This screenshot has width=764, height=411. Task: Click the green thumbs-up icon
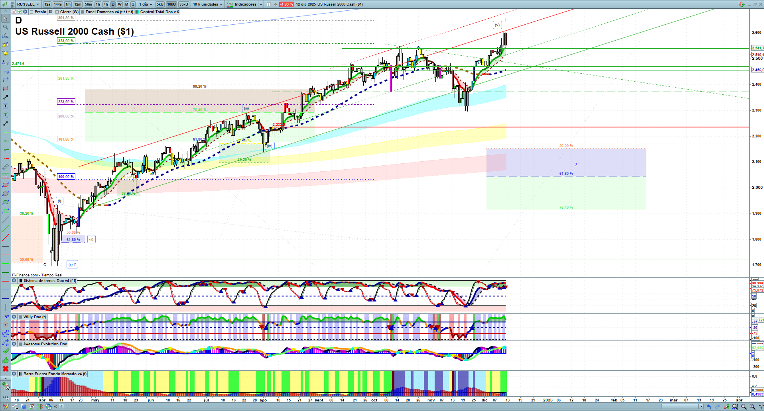click(x=6, y=360)
